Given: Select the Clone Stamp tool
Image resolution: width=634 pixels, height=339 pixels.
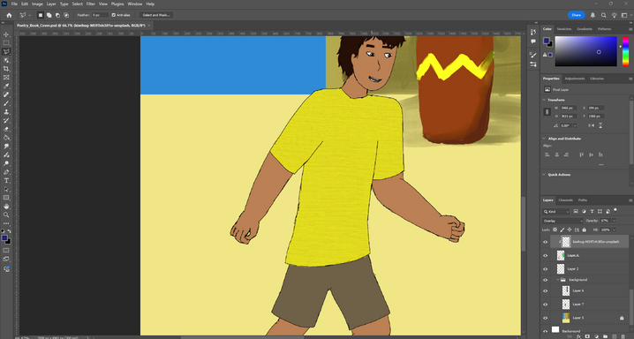Looking at the screenshot, I should tap(6, 112).
